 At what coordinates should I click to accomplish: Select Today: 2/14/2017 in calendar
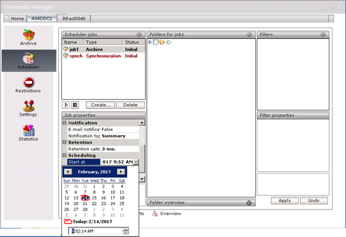88,222
